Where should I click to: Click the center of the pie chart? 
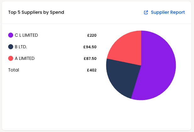(x=141, y=66)
